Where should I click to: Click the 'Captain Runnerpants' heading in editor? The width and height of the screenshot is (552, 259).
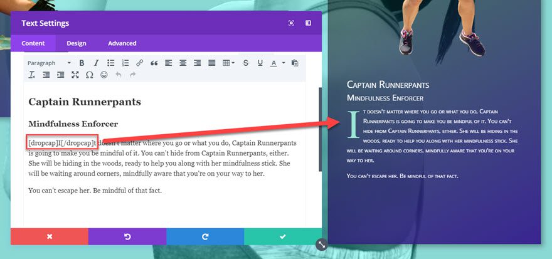[x=85, y=102]
